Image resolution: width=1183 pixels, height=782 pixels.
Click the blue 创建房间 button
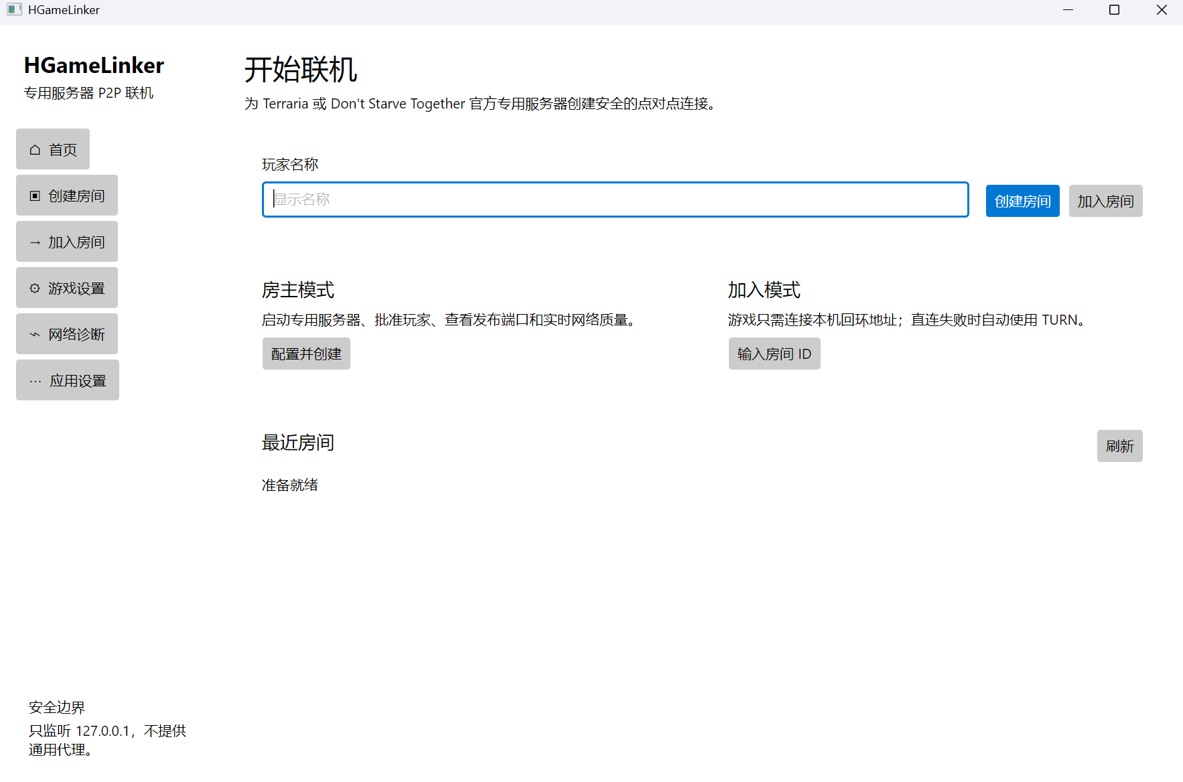pyautogui.click(x=1023, y=201)
